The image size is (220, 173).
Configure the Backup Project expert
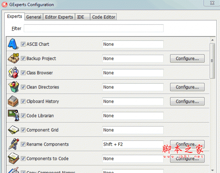coord(187,59)
